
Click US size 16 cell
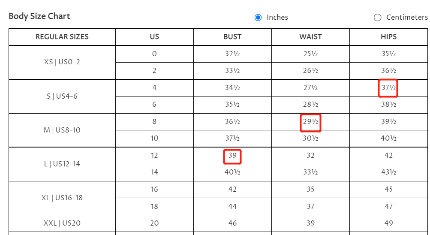154,189
